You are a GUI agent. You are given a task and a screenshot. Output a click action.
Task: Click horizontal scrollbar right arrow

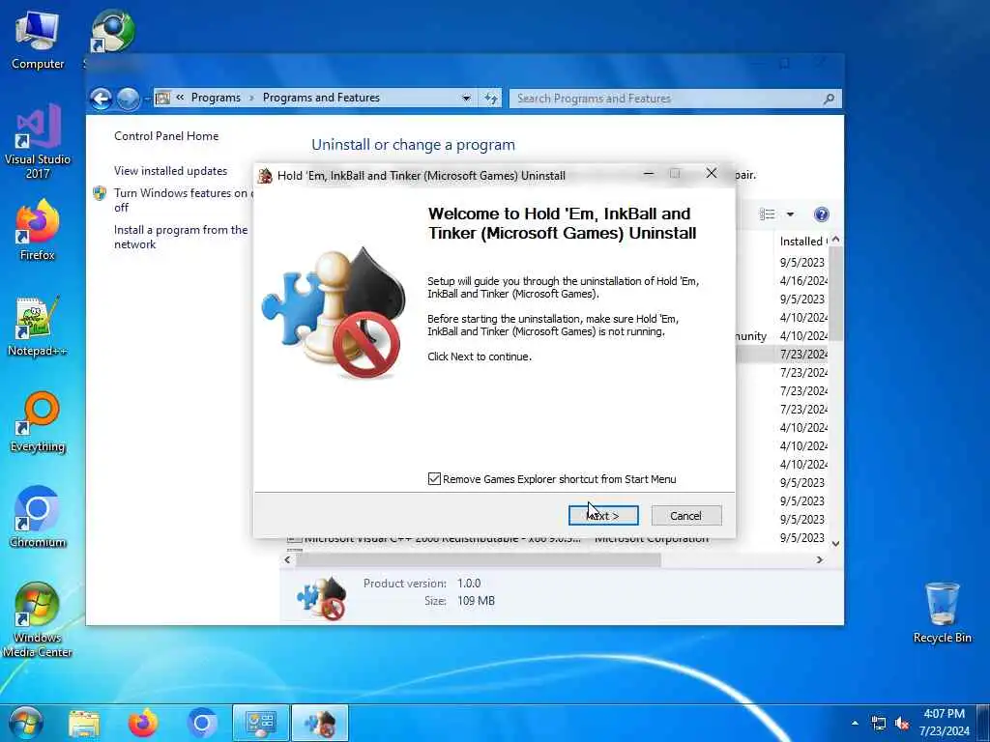(820, 559)
